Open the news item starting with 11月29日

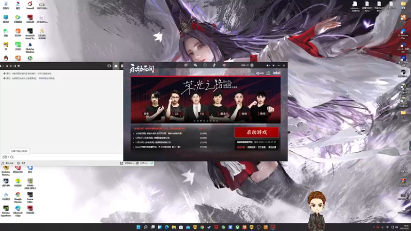point(153,143)
